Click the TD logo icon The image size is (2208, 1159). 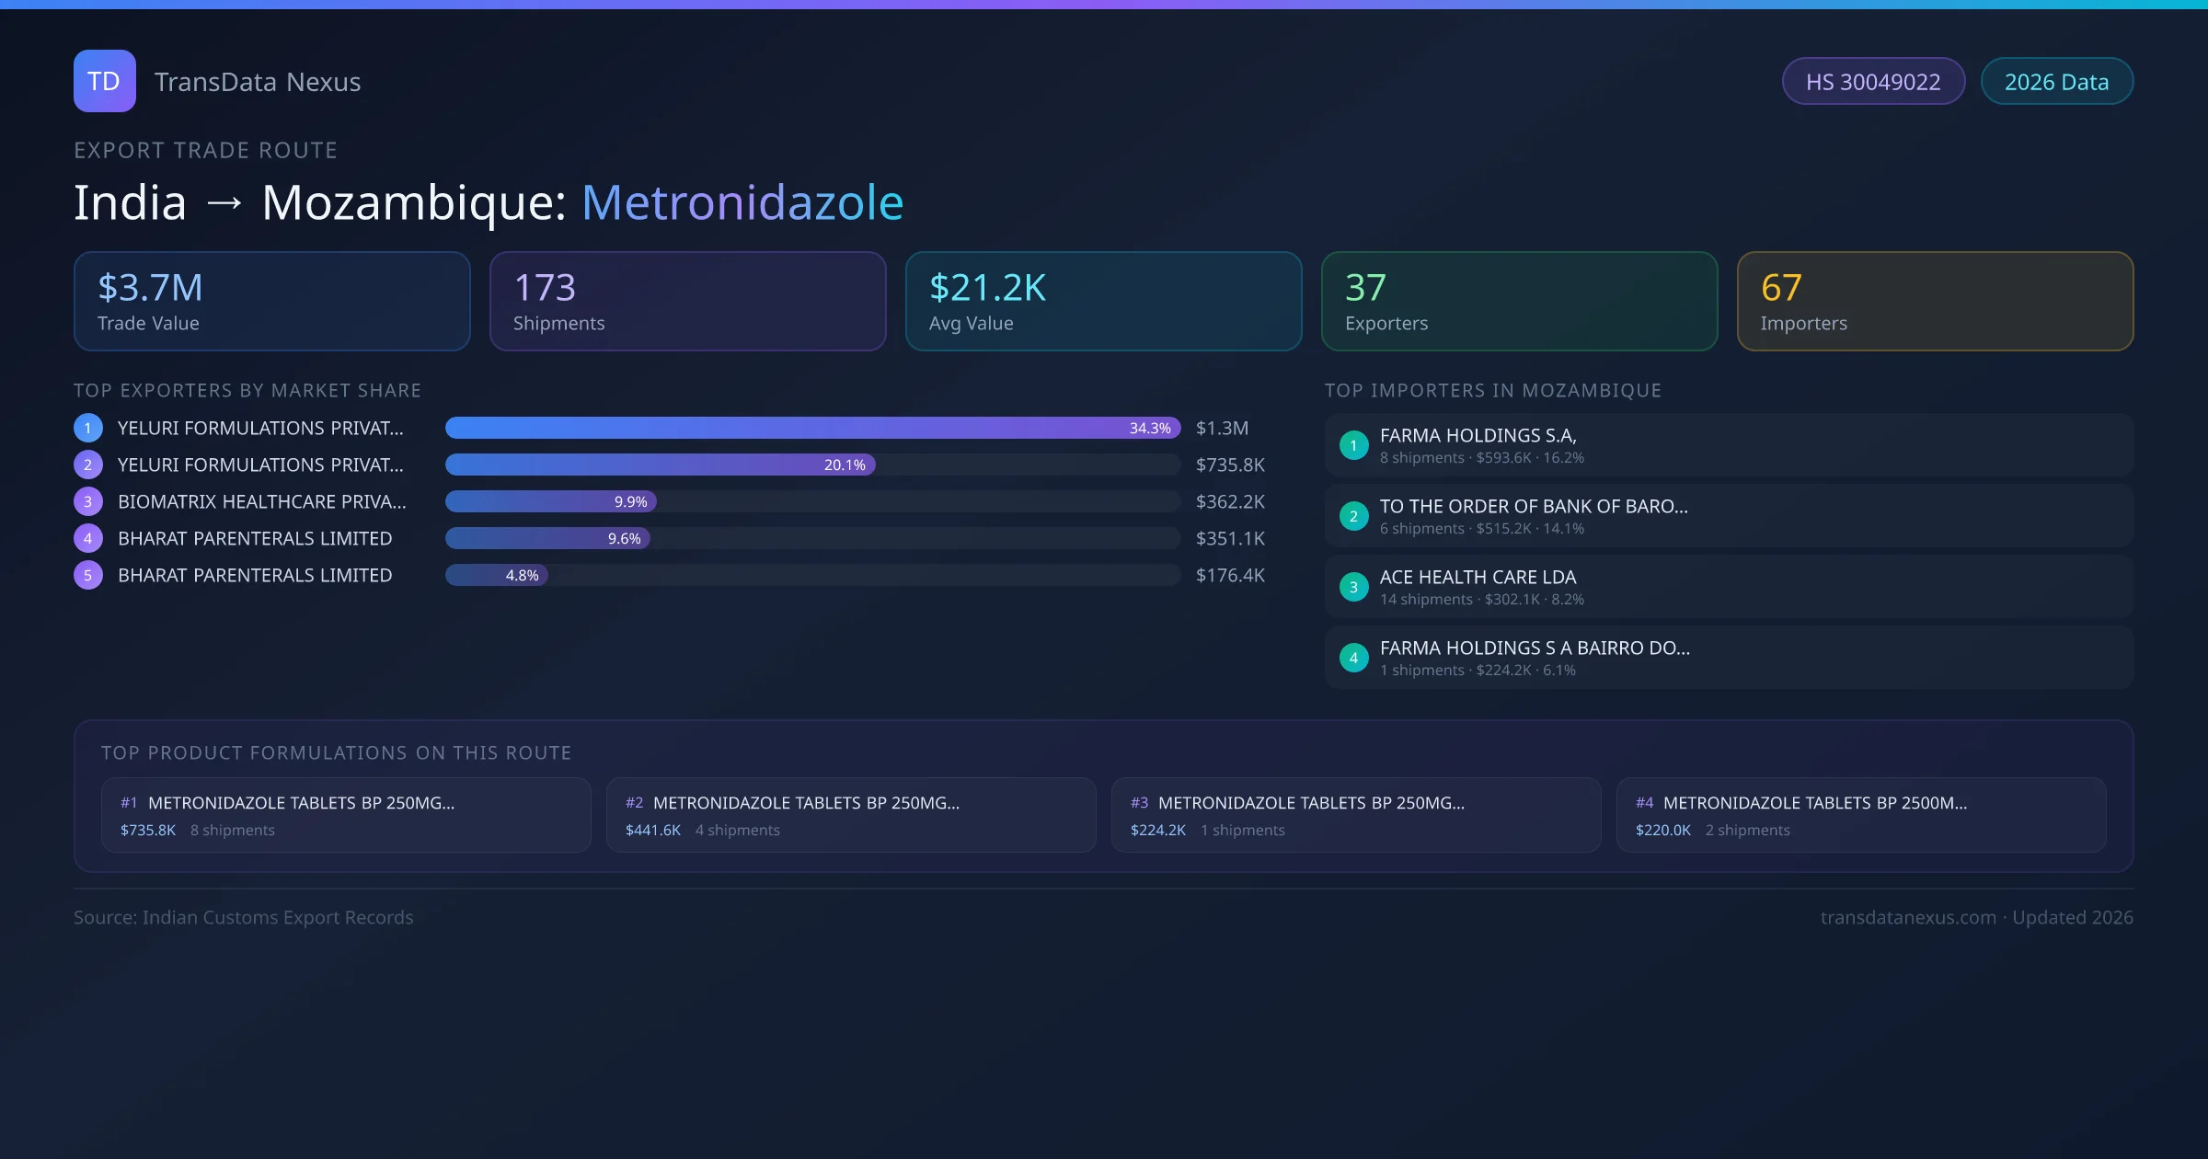click(x=104, y=81)
